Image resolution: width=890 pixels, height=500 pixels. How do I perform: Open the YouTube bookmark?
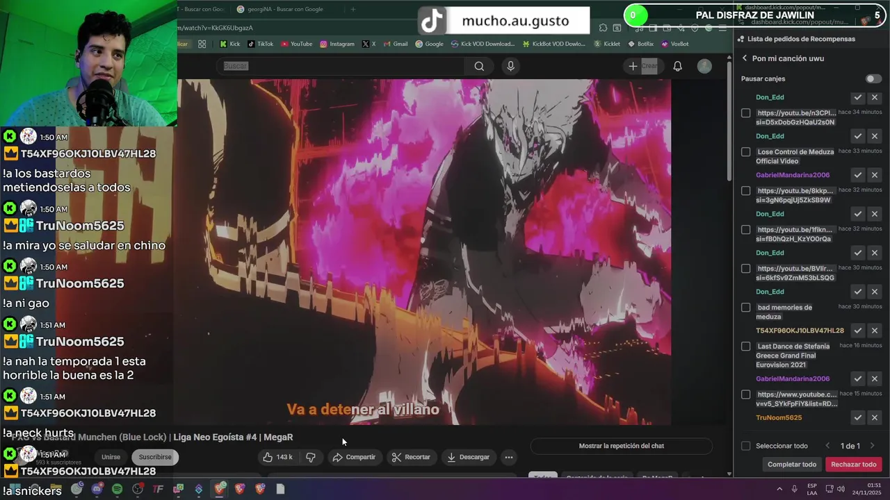pos(297,44)
